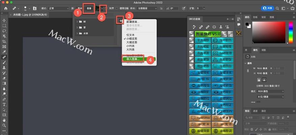Image resolution: width=296 pixels, height=135 pixels.
Task: Switch to the 通道 tab
Action: pyautogui.click(x=255, y=111)
